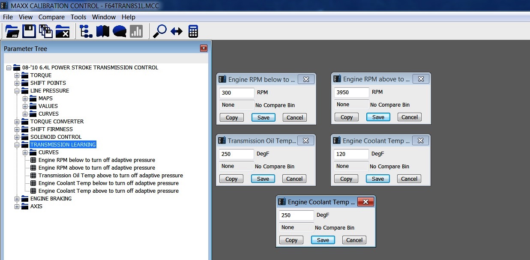Expand the SHIFT FIRMNESS tree node
Viewport: 530px width, 260px height.
tap(17, 129)
